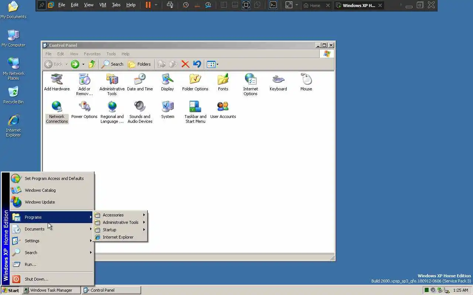Open Folder Options icon
This screenshot has height=295, width=473.
click(195, 82)
